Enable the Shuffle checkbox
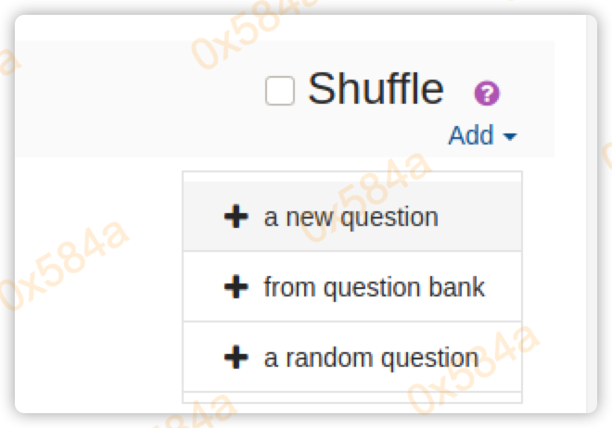 coord(279,91)
